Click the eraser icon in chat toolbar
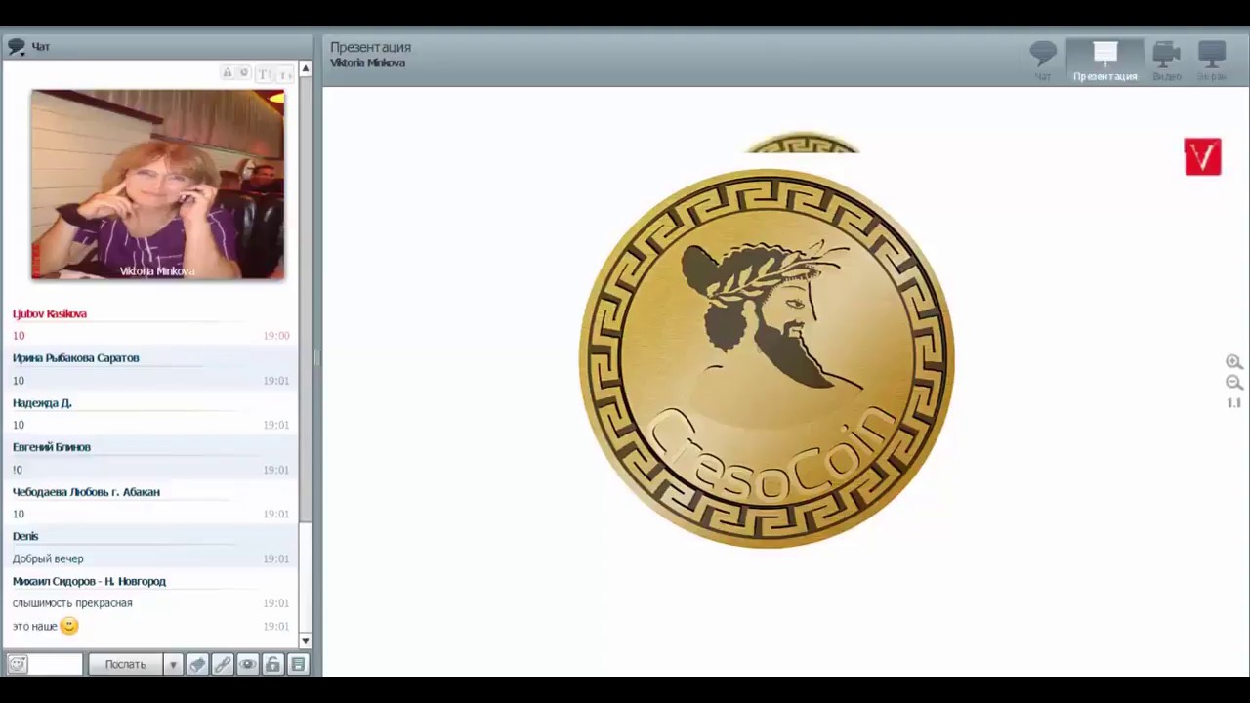Viewport: 1250px width, 703px height. [197, 665]
